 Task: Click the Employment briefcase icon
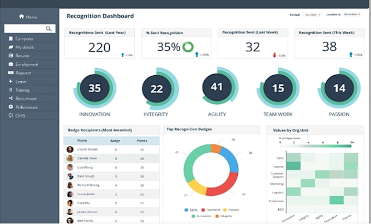click(10, 64)
